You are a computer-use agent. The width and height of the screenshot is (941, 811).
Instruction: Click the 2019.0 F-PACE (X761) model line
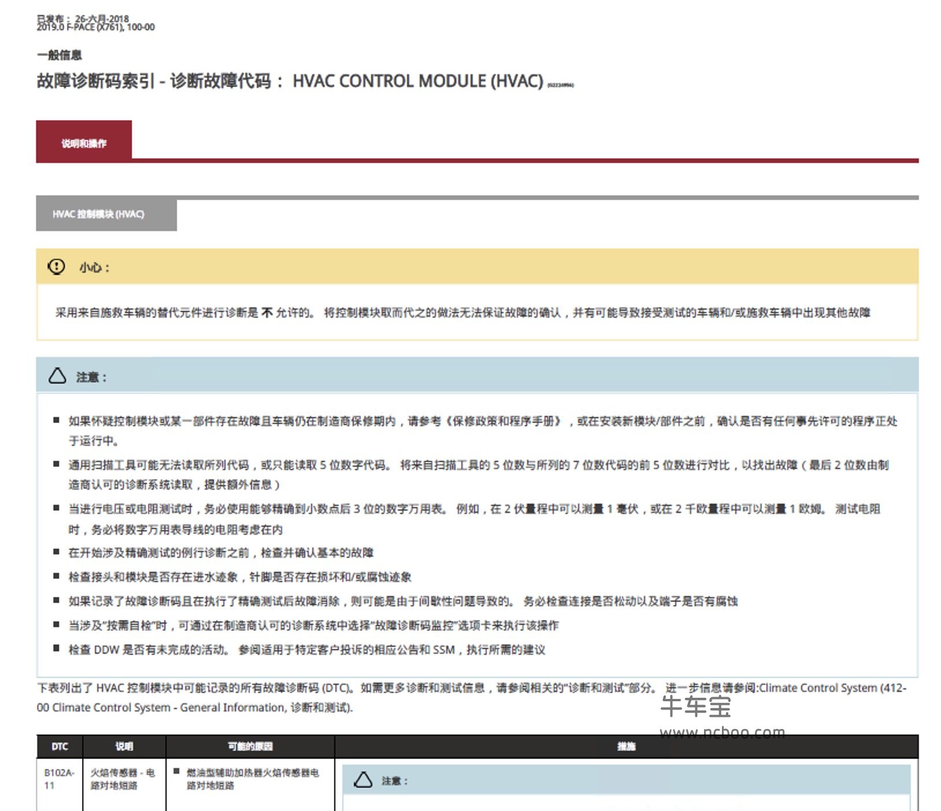tap(96, 27)
